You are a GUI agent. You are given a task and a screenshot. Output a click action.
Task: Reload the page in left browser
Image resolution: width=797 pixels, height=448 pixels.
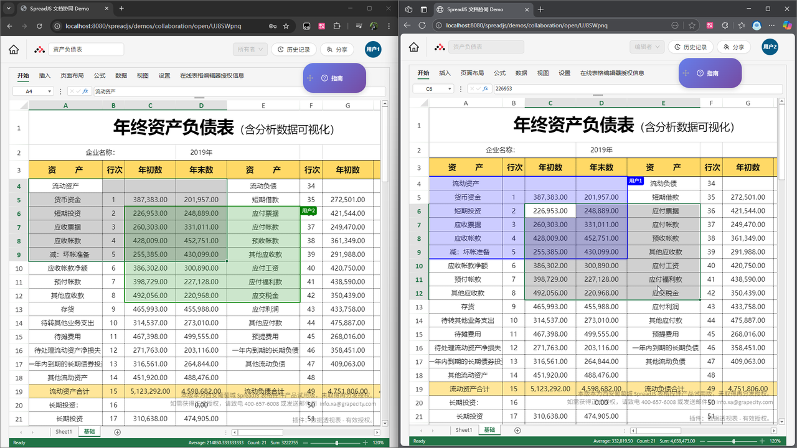coord(39,26)
